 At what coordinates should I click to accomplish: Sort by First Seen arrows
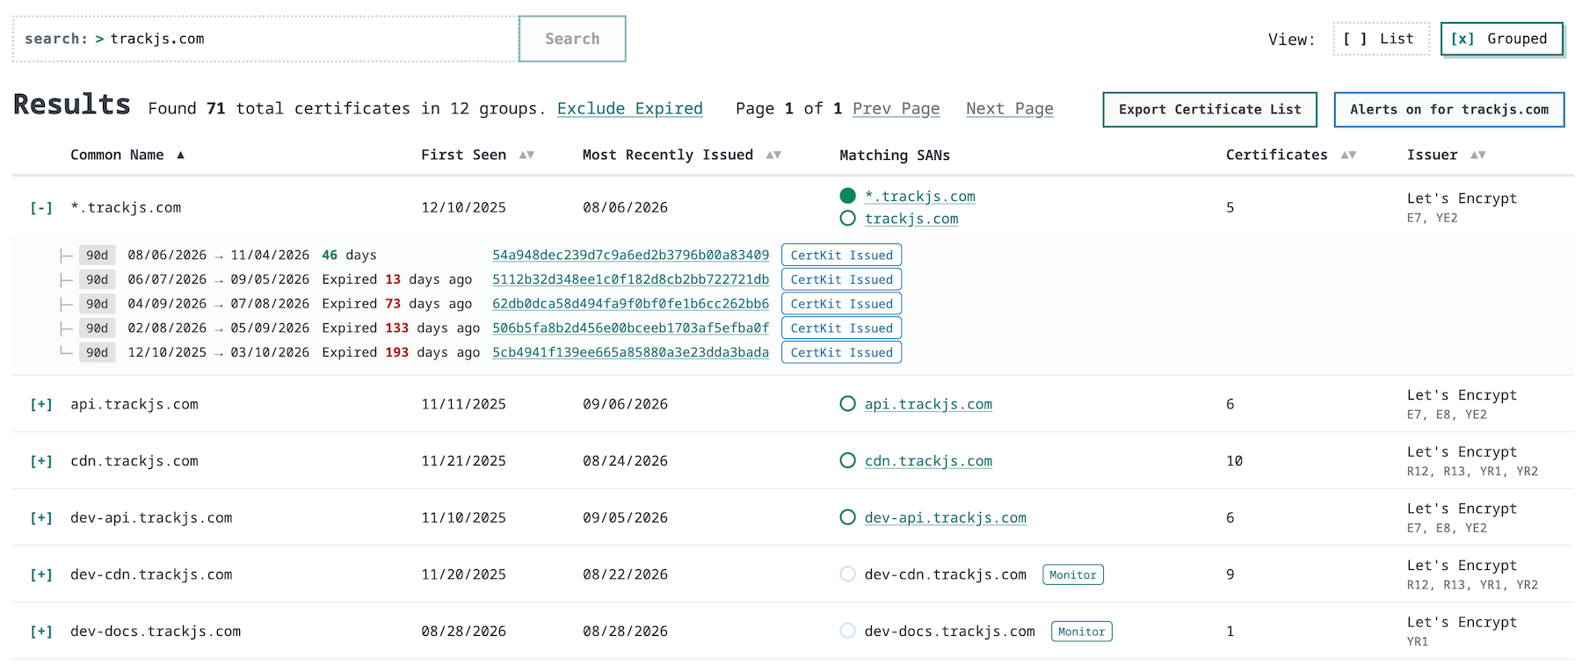click(x=526, y=155)
